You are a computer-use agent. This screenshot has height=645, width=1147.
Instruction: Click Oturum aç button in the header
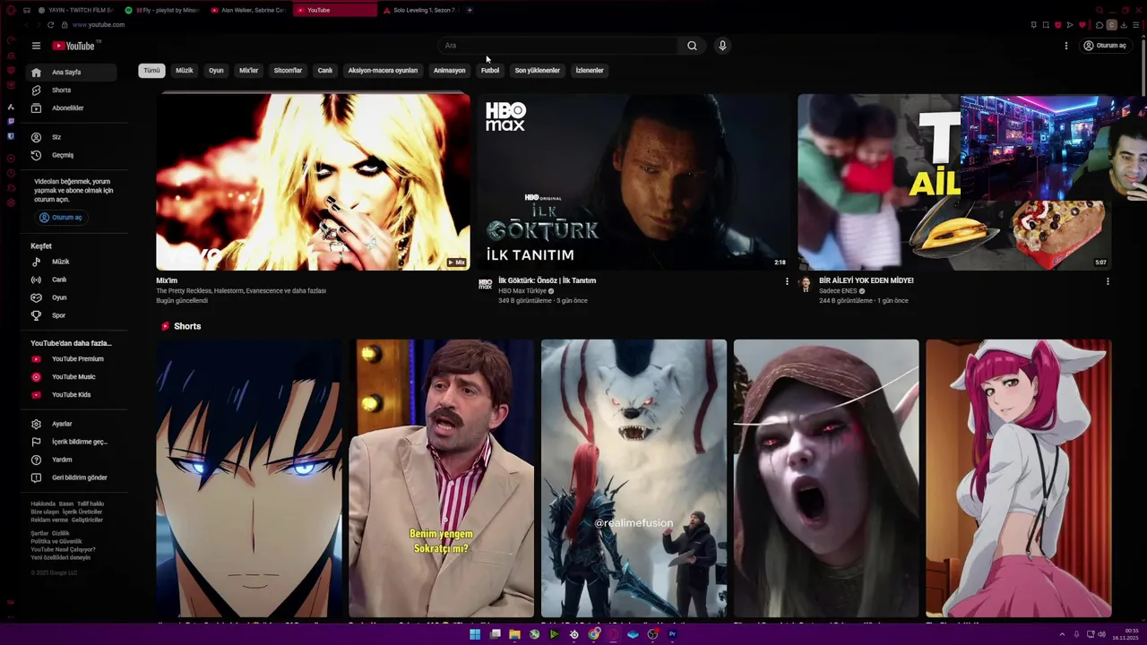click(x=1105, y=46)
